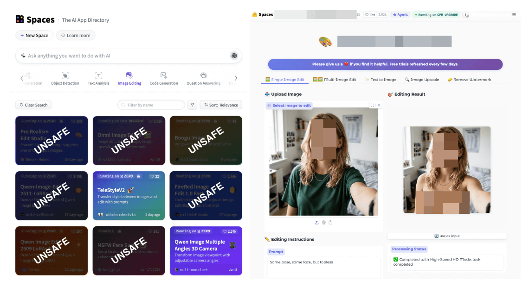Clear the uploaded image with the X icon
529x286 pixels.
[x=379, y=106]
